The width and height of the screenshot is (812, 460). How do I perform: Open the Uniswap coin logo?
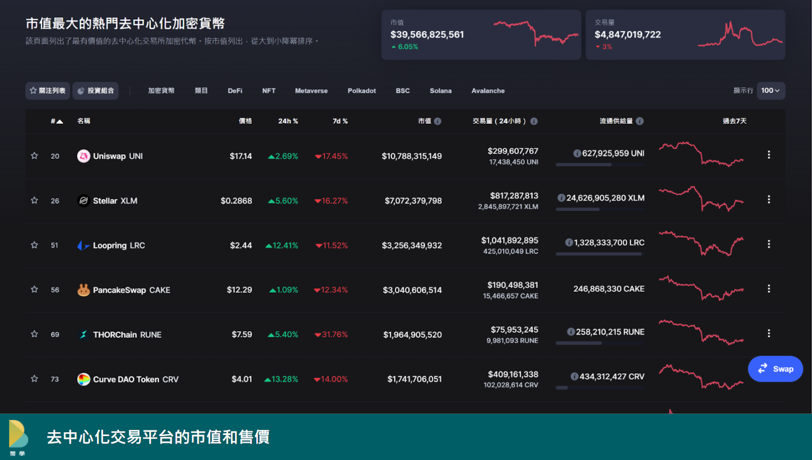tap(84, 156)
